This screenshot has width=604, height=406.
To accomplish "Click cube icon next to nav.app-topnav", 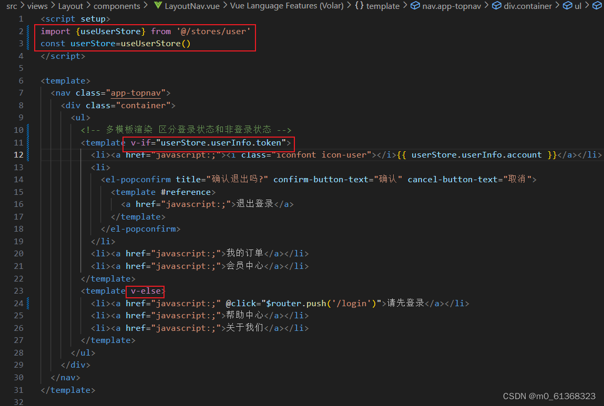I will click(x=415, y=6).
